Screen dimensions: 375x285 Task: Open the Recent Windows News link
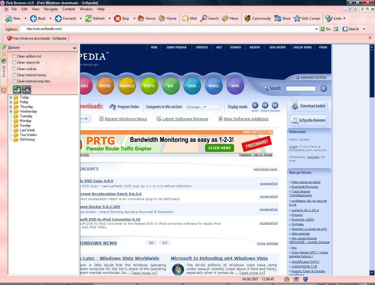click(126, 119)
